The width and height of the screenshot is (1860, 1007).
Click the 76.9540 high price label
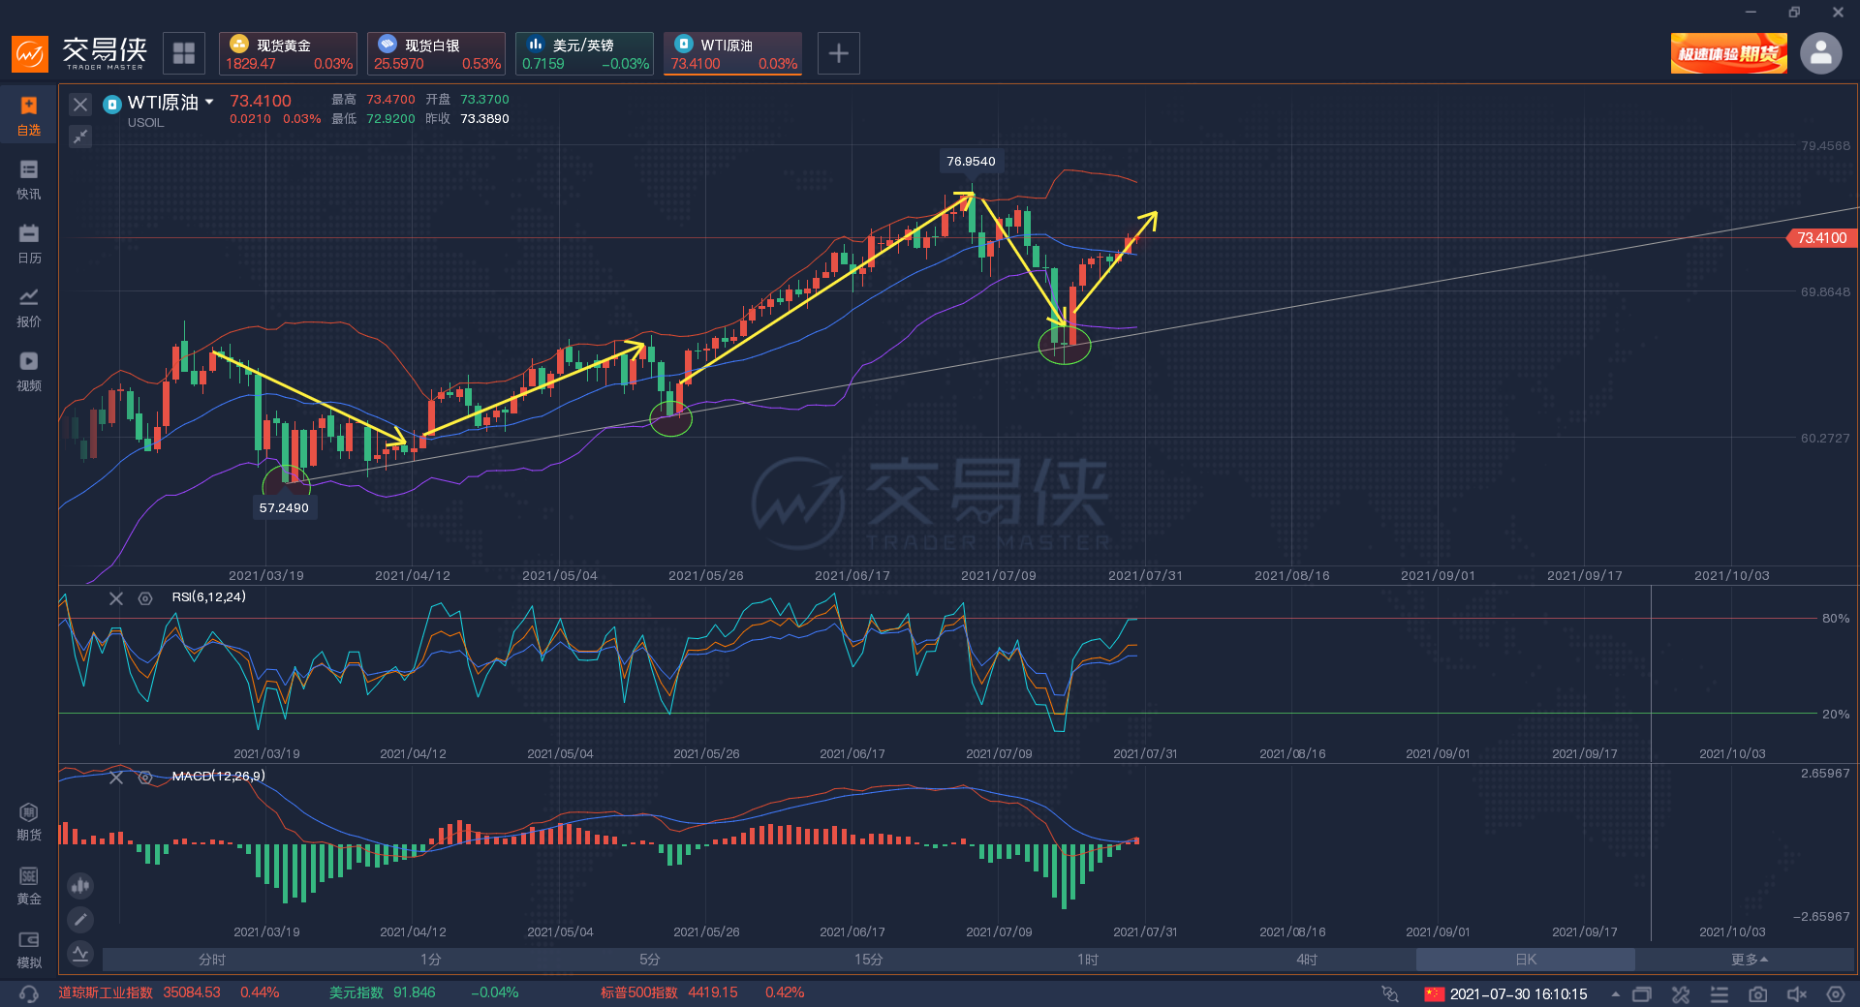click(971, 162)
